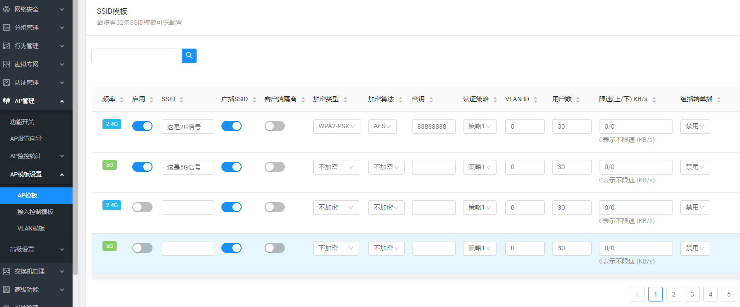Click the search magnifier button
Viewport: 740px width, 307px height.
point(189,56)
